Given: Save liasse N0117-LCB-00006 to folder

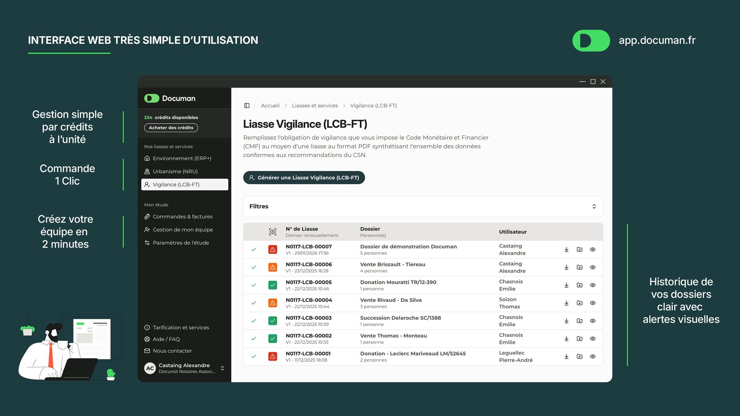Looking at the screenshot, I should tap(580, 267).
